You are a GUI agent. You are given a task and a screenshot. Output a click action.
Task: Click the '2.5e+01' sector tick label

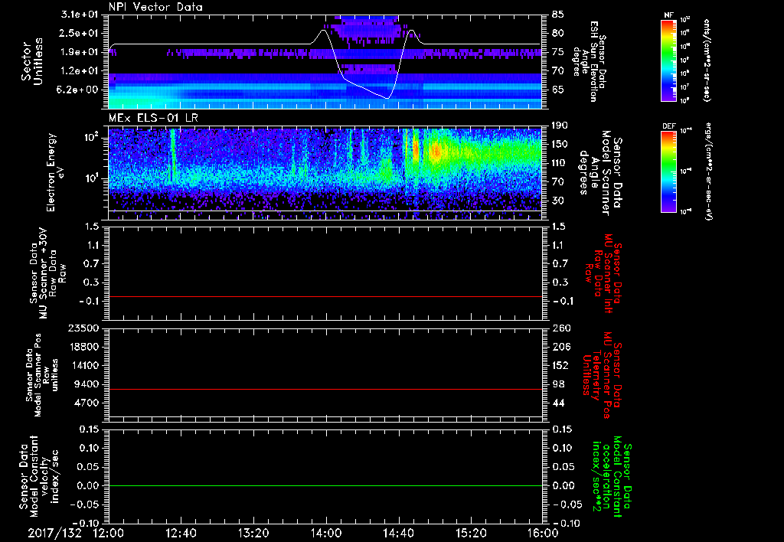pyautogui.click(x=81, y=33)
